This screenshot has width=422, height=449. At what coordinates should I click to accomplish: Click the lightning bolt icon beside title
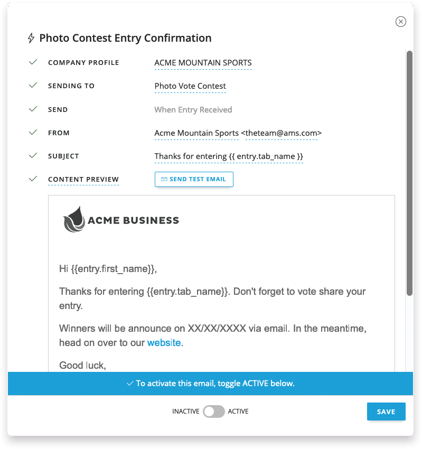click(31, 38)
